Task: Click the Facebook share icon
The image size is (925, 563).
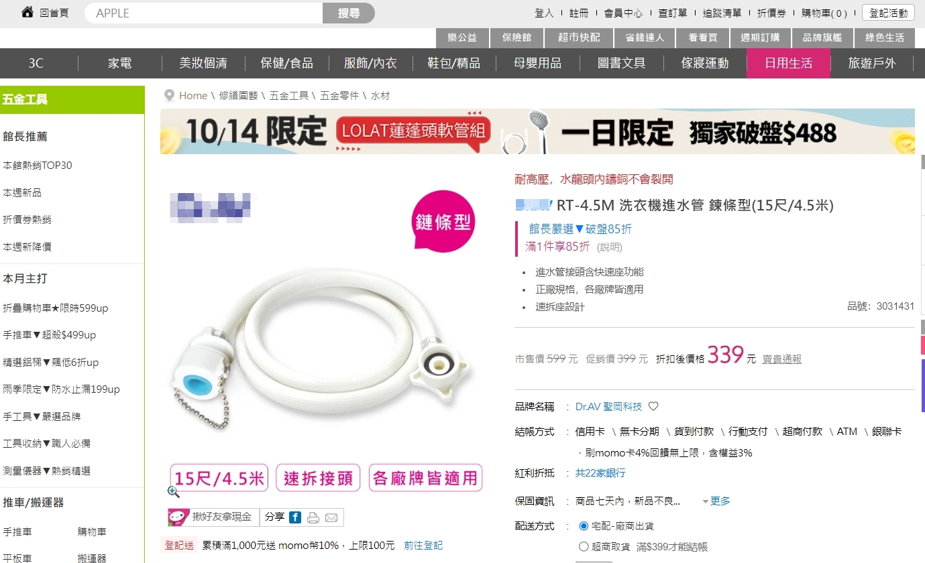Action: pyautogui.click(x=295, y=517)
